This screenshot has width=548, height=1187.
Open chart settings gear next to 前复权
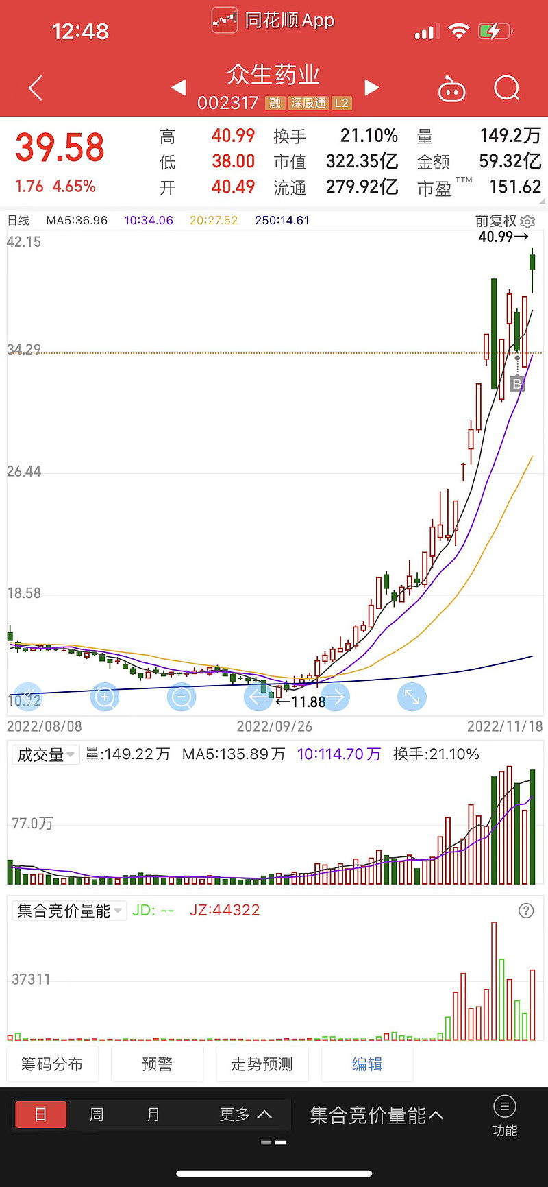527,221
